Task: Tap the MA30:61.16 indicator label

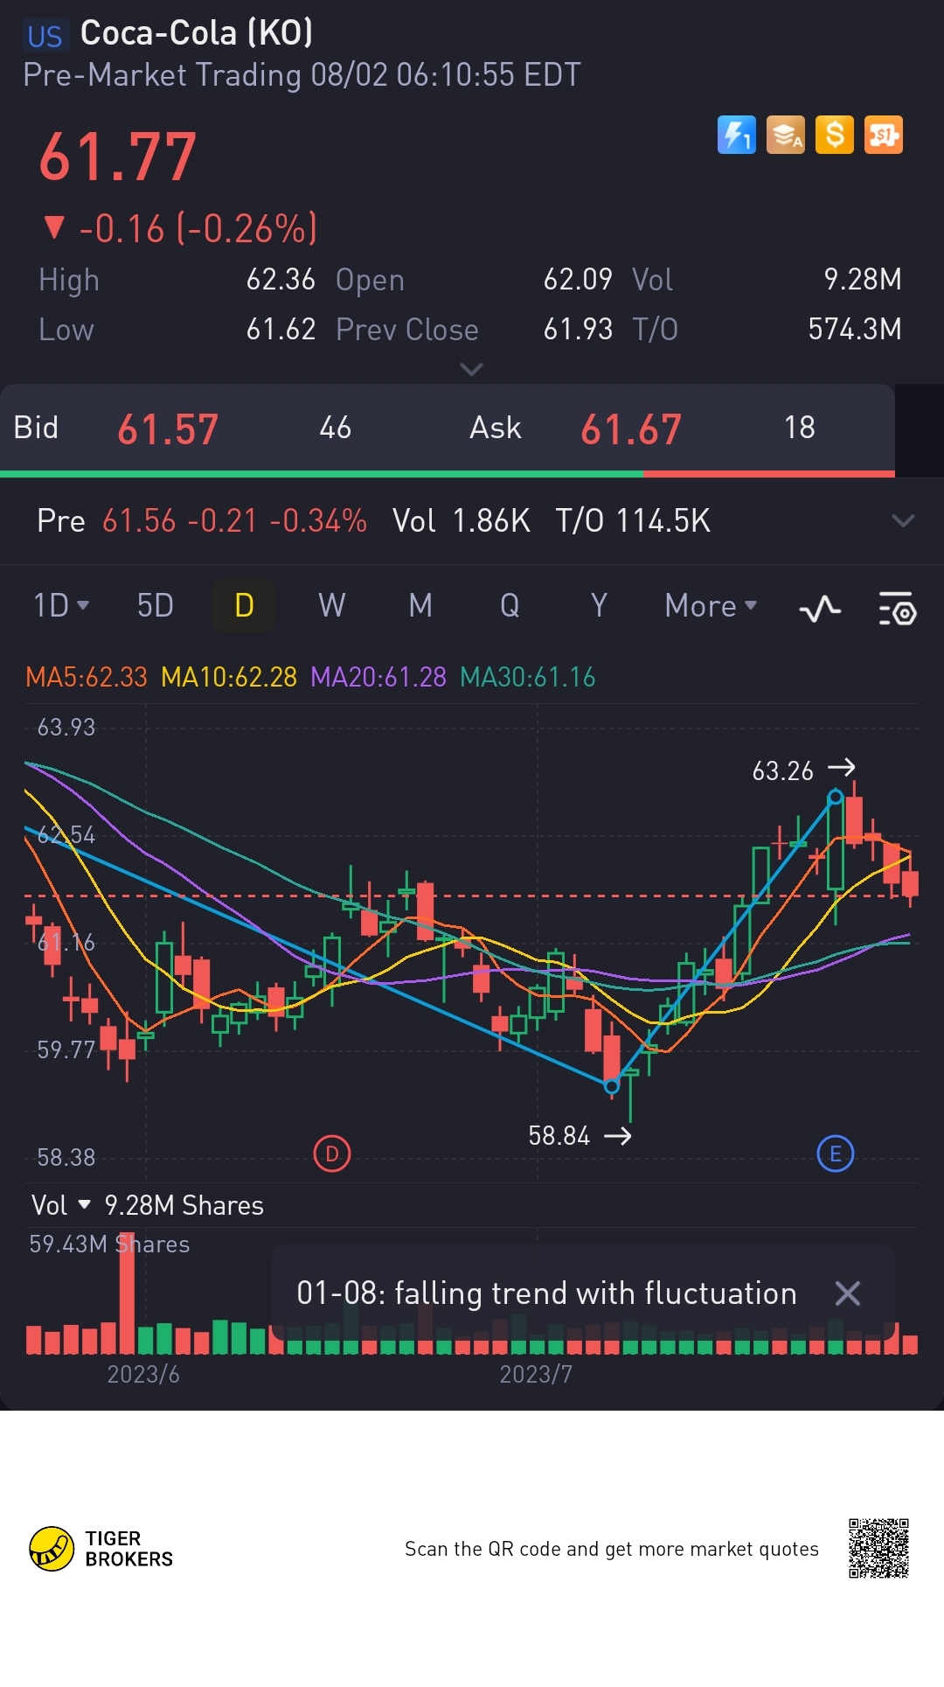Action: click(x=528, y=677)
